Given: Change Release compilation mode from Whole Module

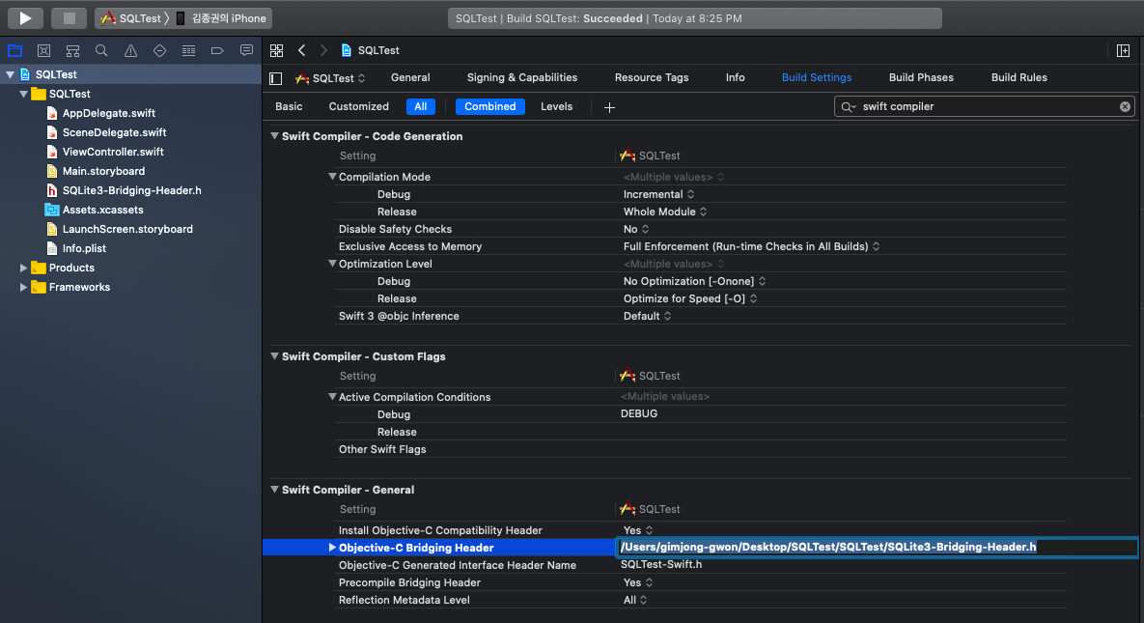Looking at the screenshot, I should click(x=665, y=212).
